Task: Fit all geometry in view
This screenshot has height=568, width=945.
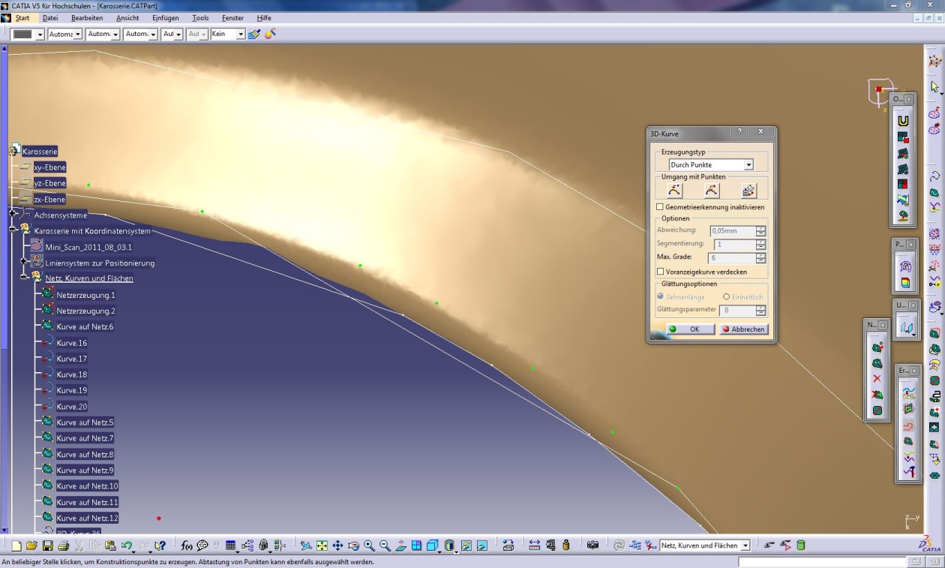Action: pyautogui.click(x=322, y=545)
